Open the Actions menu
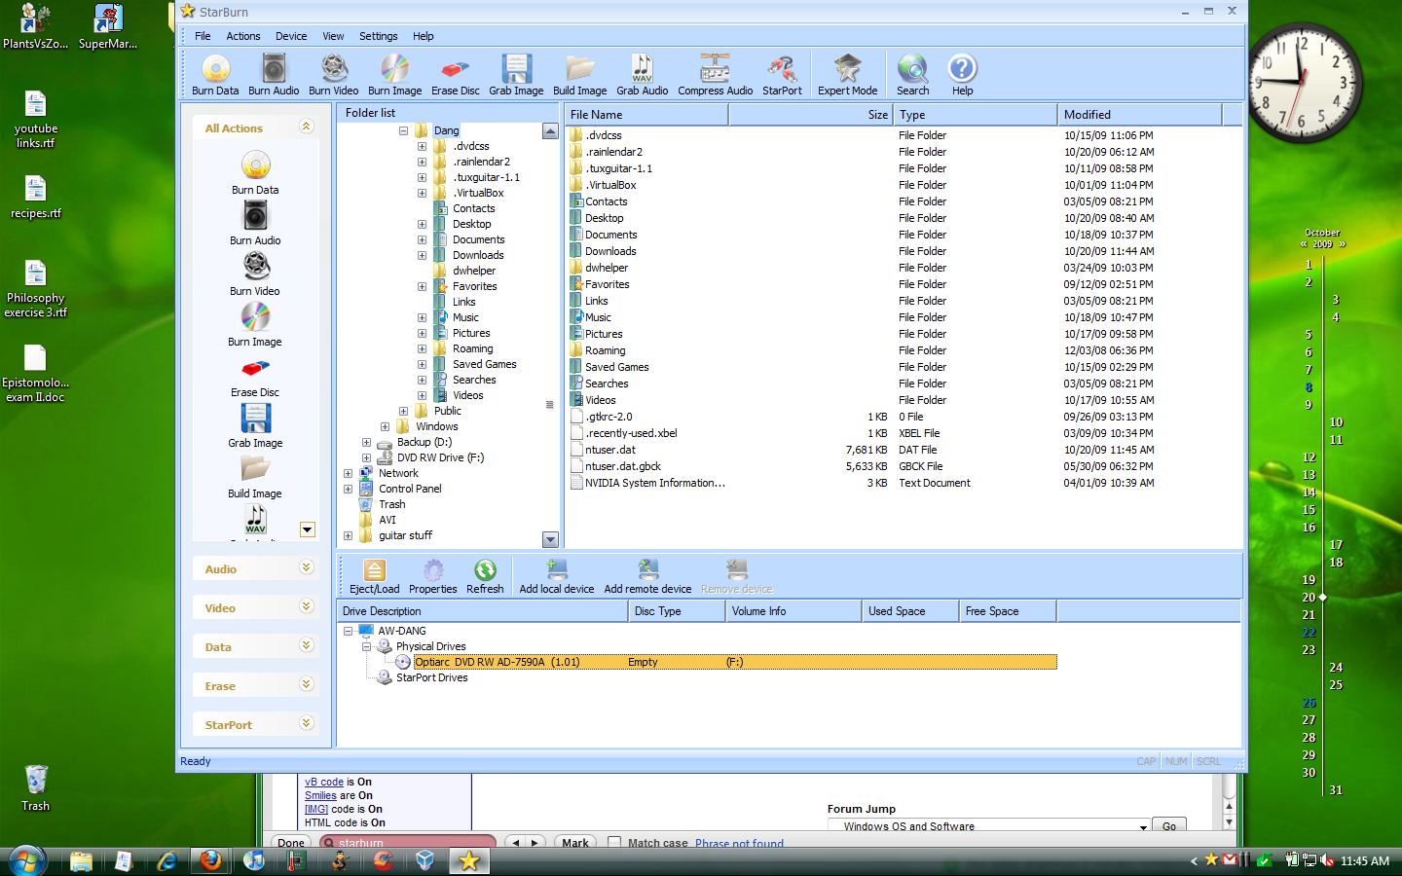Image resolution: width=1402 pixels, height=876 pixels. tap(243, 36)
